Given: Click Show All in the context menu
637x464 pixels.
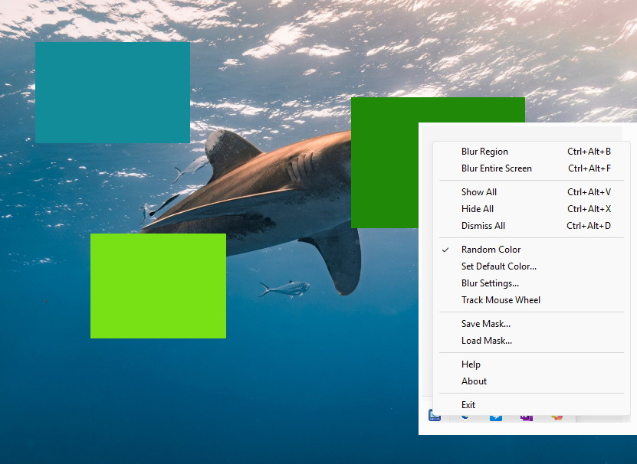Looking at the screenshot, I should (x=478, y=191).
